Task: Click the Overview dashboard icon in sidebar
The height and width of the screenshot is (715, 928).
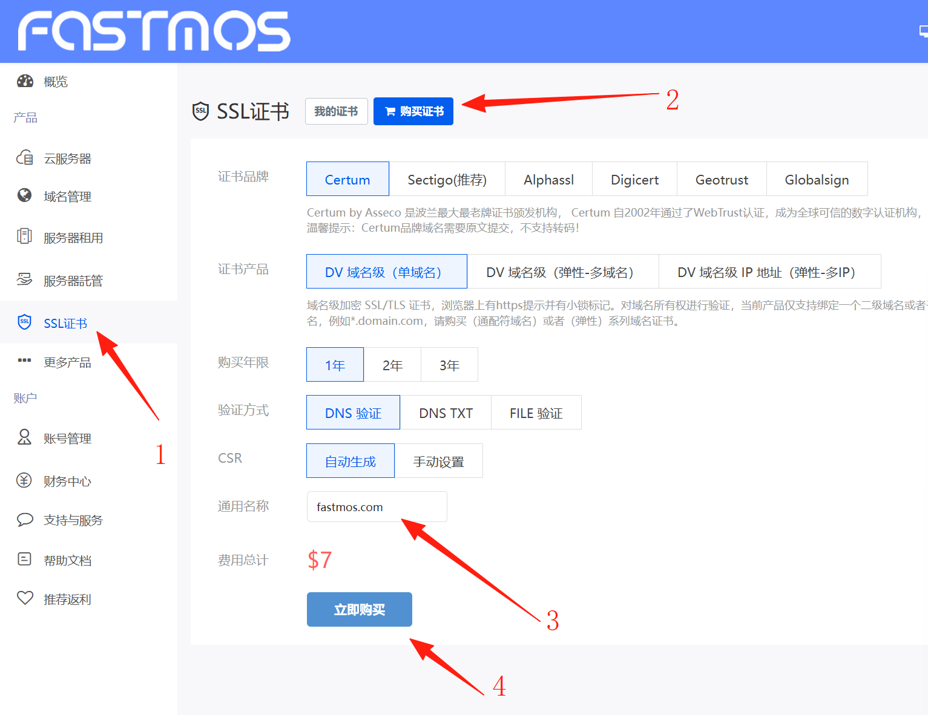Action: [x=25, y=81]
